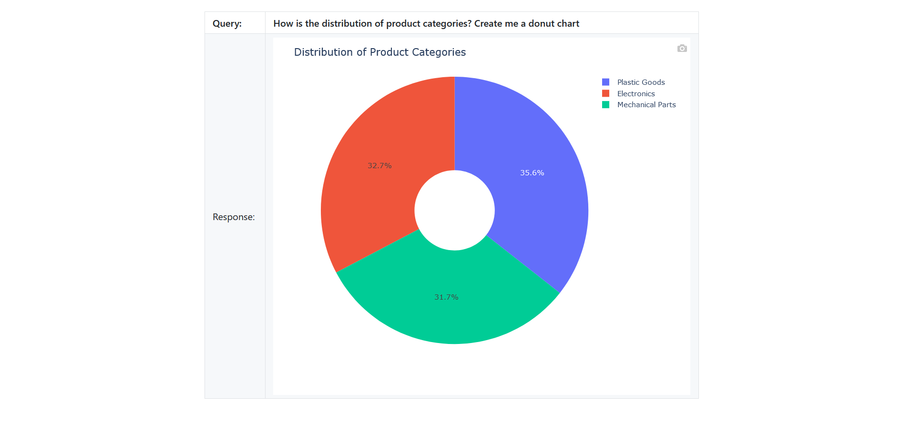Click the Response: label cell
The image size is (912, 434).
[235, 216]
